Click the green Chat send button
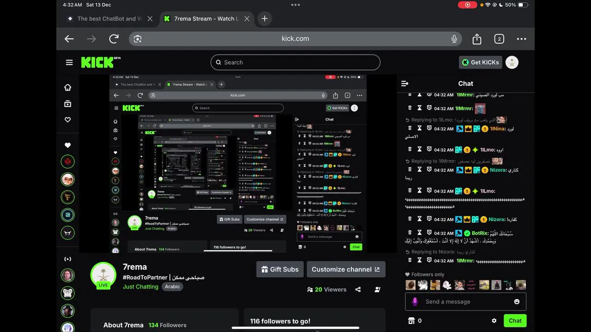The height and width of the screenshot is (332, 591). pyautogui.click(x=515, y=320)
